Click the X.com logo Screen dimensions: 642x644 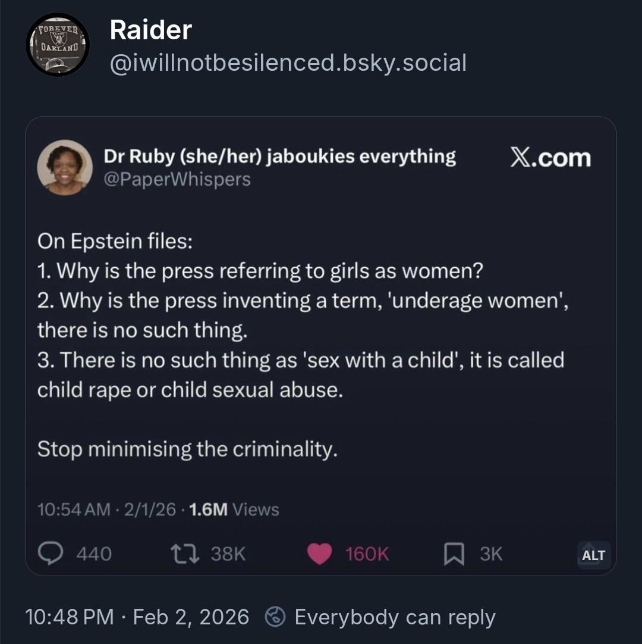[550, 158]
